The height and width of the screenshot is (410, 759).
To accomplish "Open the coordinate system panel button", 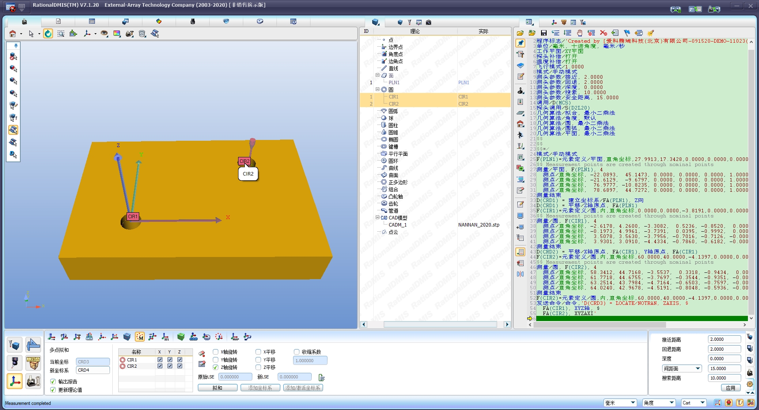I will coord(15,381).
